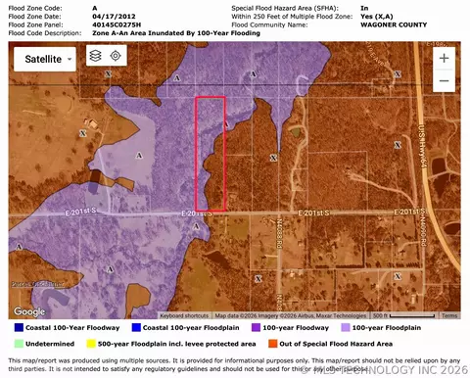Click the X zone marker near N4088 Rd
The width and height of the screenshot is (470, 378).
pyautogui.click(x=258, y=279)
